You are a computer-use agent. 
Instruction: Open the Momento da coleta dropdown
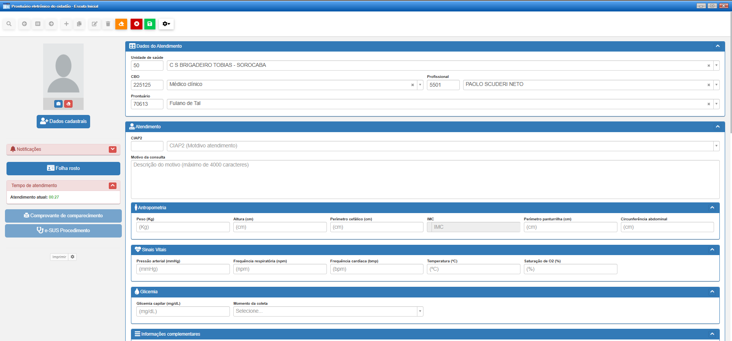coord(420,311)
